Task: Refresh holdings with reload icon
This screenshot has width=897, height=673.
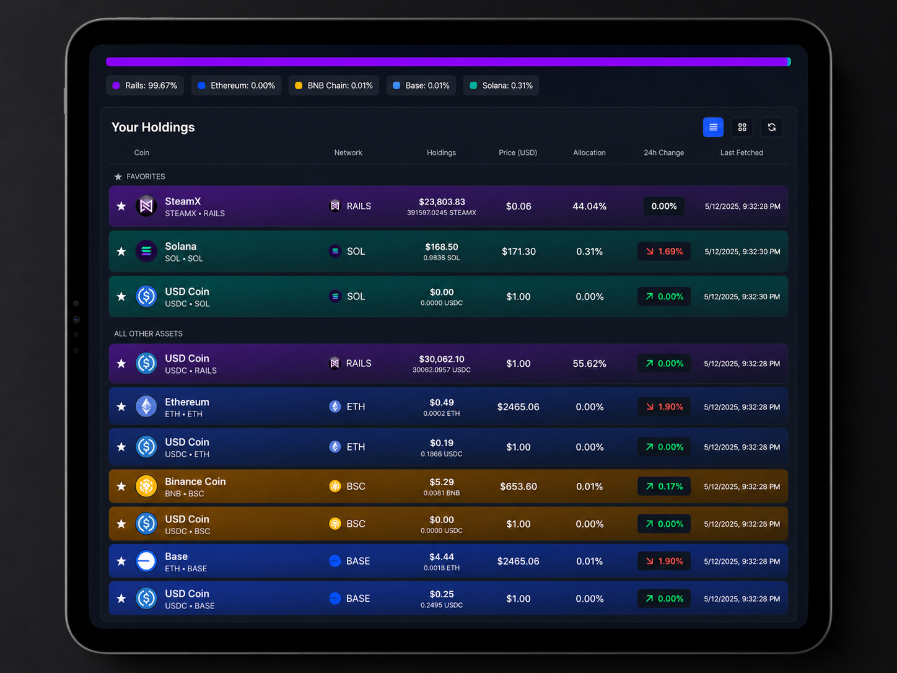Action: (771, 127)
